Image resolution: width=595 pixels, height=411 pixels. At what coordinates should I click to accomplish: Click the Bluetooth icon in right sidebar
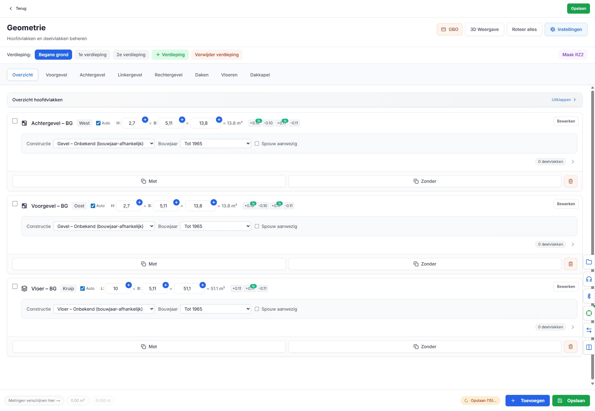click(x=589, y=296)
